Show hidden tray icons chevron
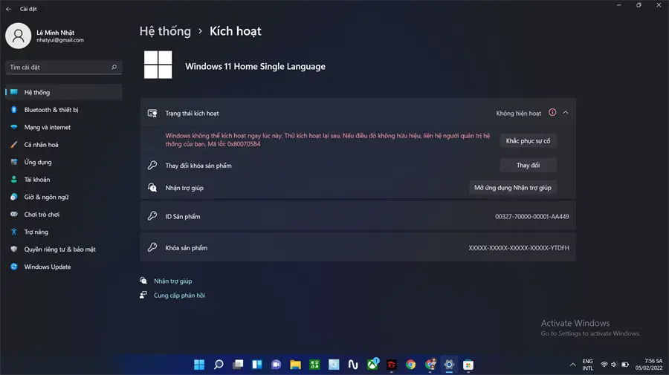This screenshot has height=375, width=669. [572, 365]
